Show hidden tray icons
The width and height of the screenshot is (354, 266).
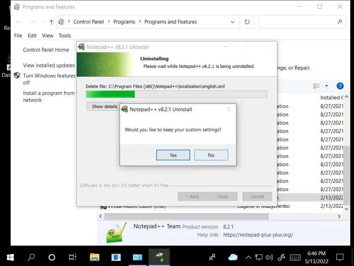pos(248,257)
